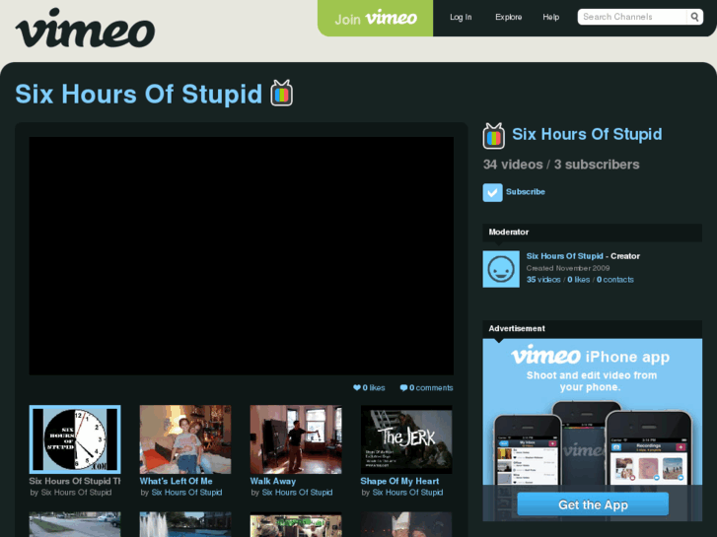Open the Explore menu item

(509, 17)
